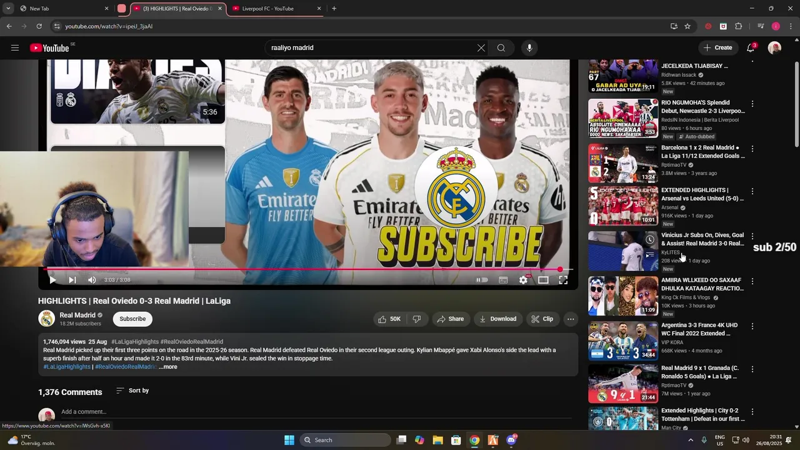Clear the search box text with X
The image size is (800, 450).
pos(481,48)
